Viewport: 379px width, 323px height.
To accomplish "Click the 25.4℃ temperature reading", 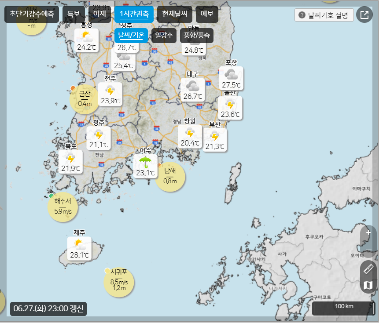I will 123,65.
